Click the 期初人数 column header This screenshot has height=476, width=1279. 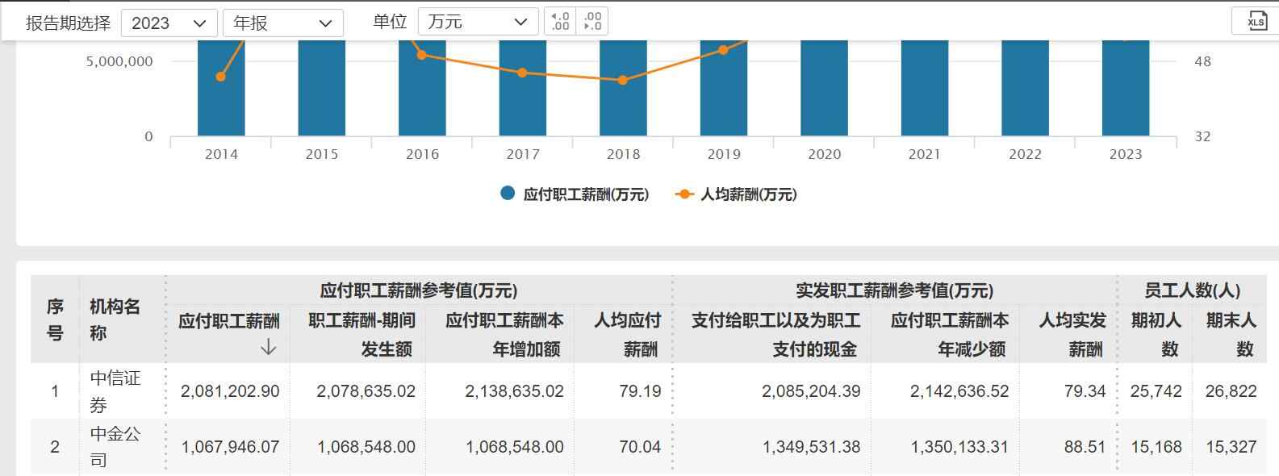click(x=1156, y=334)
